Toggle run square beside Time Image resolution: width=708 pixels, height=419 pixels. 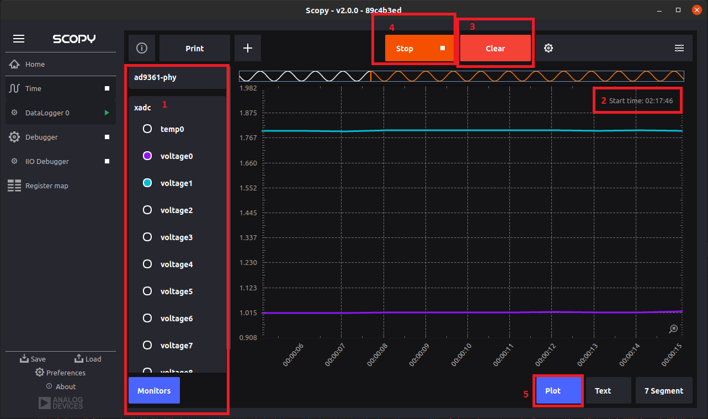click(107, 88)
